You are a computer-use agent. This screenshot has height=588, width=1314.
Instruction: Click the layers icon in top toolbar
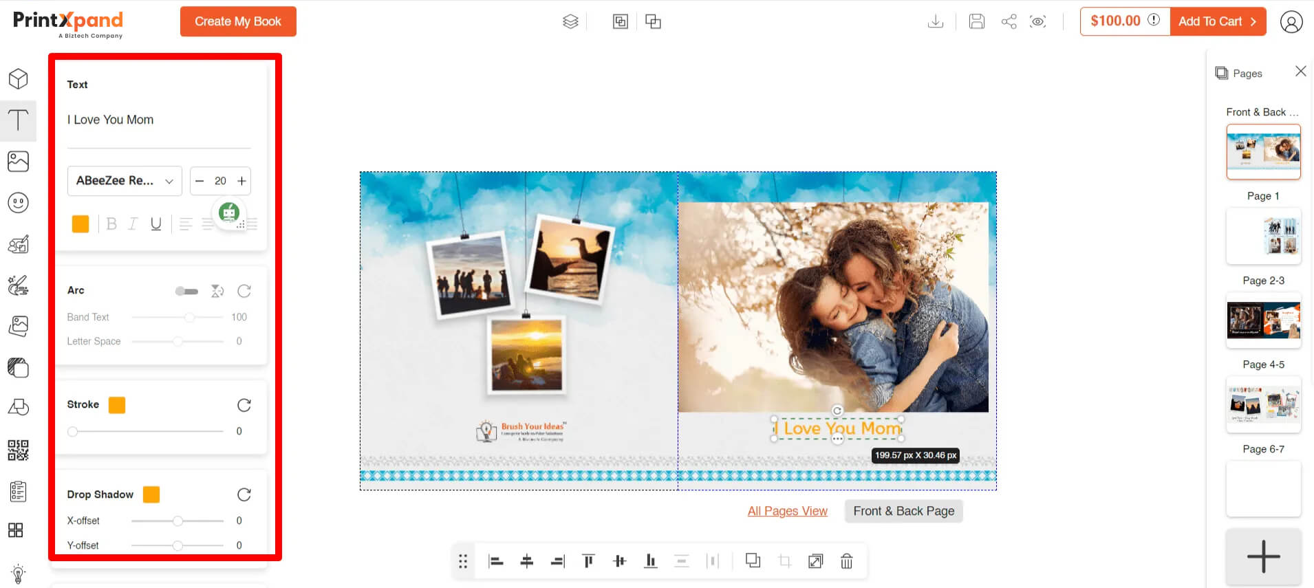tap(570, 21)
